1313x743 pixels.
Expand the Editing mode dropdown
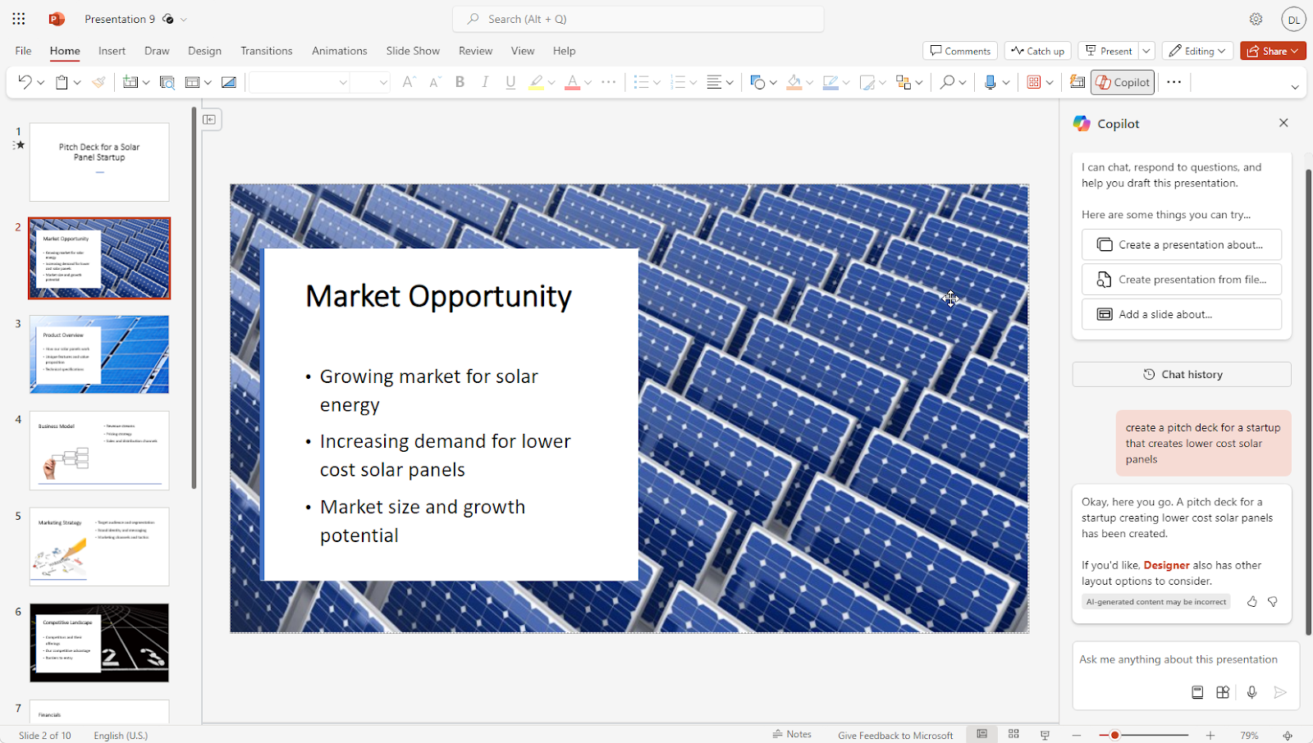coord(1197,51)
